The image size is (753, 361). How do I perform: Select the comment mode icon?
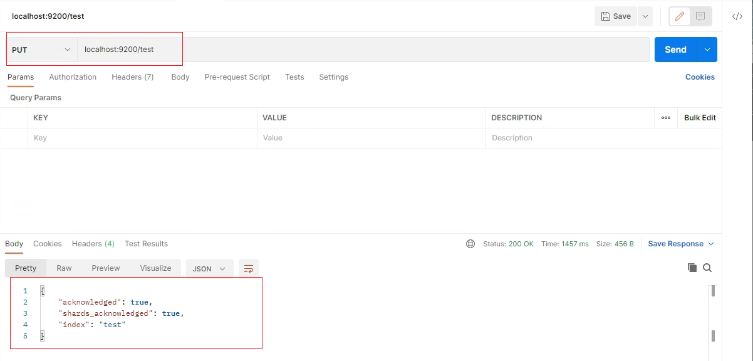point(700,16)
